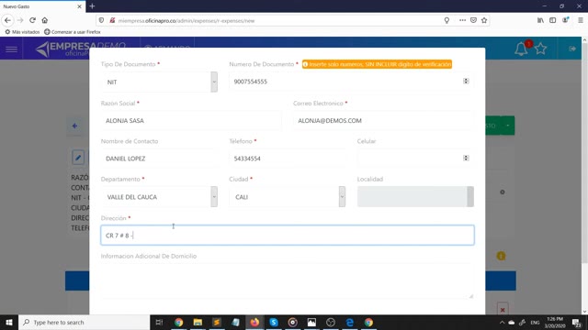588x330 pixels.
Task: Open a new browser tab
Action: click(92, 6)
